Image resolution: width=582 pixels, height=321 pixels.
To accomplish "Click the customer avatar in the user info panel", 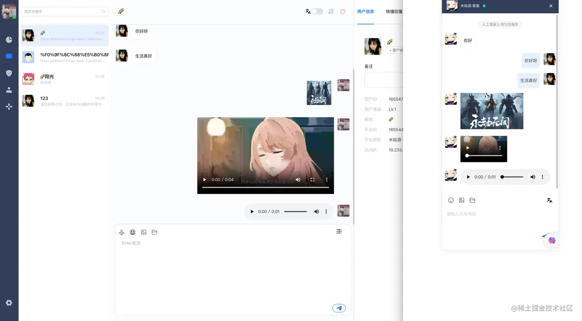I will pyautogui.click(x=373, y=46).
